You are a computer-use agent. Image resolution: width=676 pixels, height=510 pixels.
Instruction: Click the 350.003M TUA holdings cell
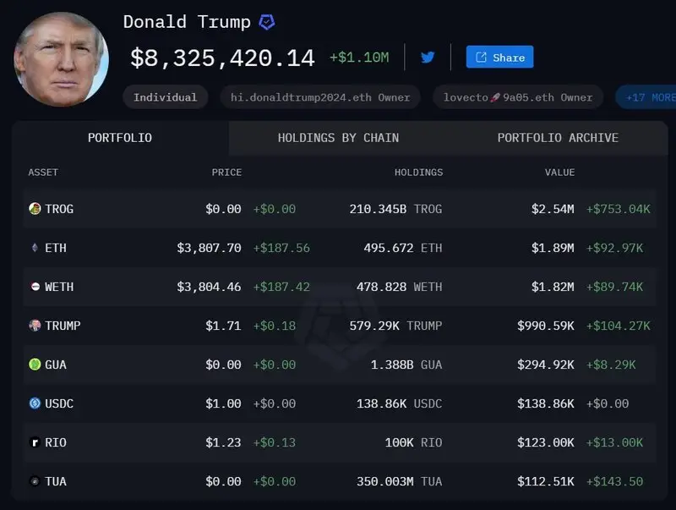(x=399, y=481)
